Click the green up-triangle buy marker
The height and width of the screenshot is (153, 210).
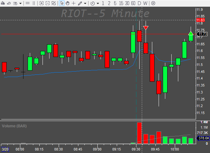191,33
